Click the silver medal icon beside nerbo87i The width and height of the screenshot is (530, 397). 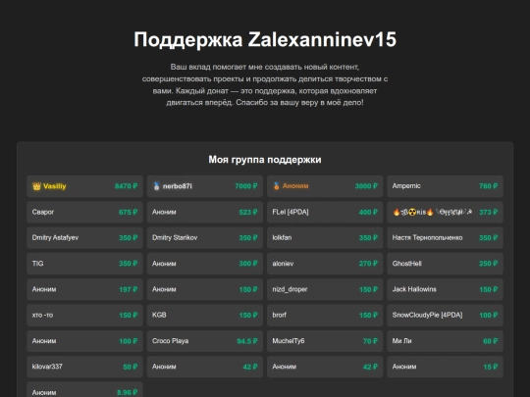[x=156, y=186]
